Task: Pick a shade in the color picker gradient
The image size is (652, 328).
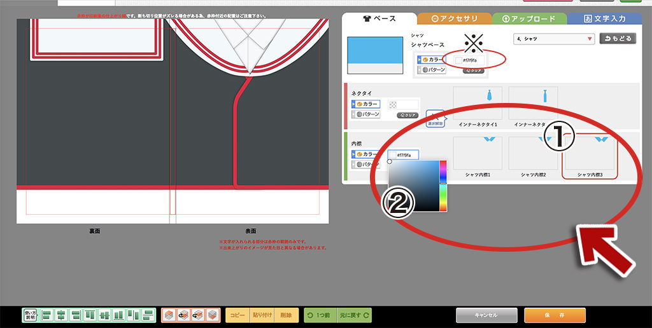Action: click(414, 186)
